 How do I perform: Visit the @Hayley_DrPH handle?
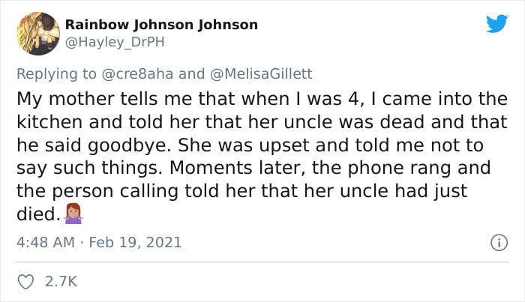115,43
